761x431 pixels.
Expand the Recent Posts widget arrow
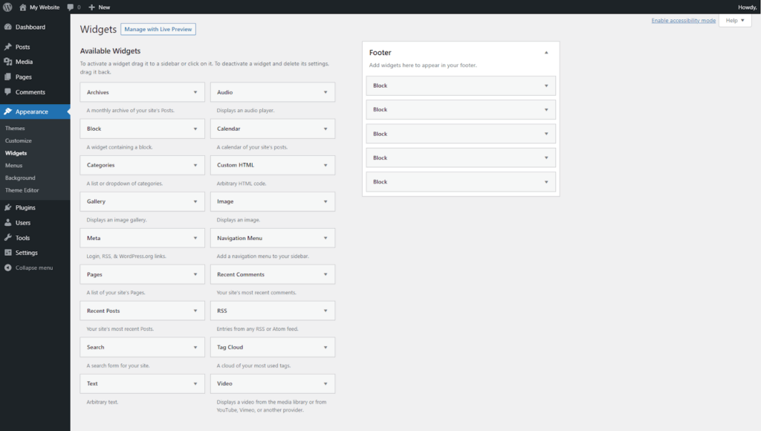tap(195, 311)
